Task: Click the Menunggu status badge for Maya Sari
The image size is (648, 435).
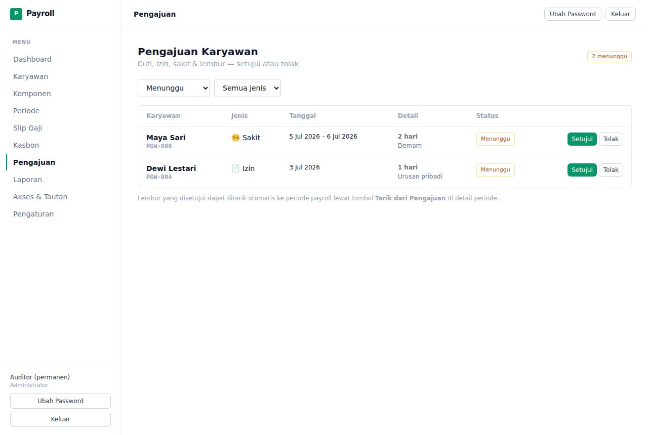Action: pos(496,139)
